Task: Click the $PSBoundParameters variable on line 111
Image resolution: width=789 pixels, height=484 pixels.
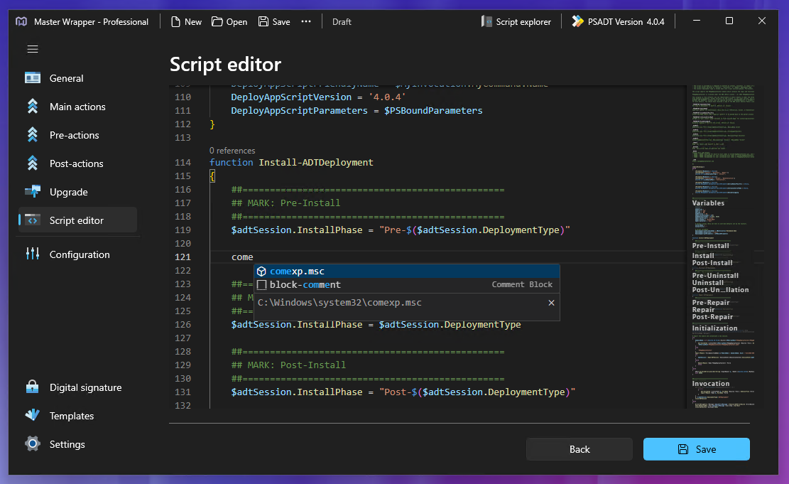Action: coord(433,110)
